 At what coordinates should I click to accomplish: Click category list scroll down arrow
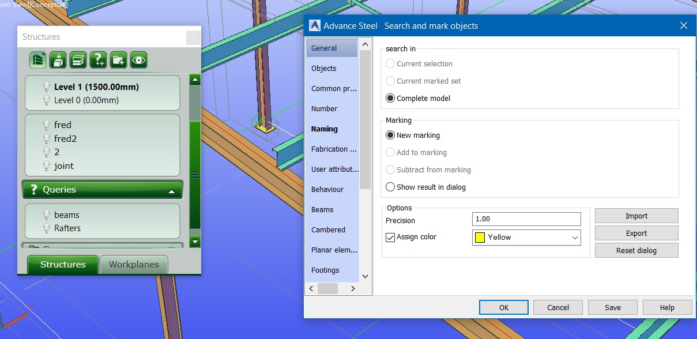point(365,277)
